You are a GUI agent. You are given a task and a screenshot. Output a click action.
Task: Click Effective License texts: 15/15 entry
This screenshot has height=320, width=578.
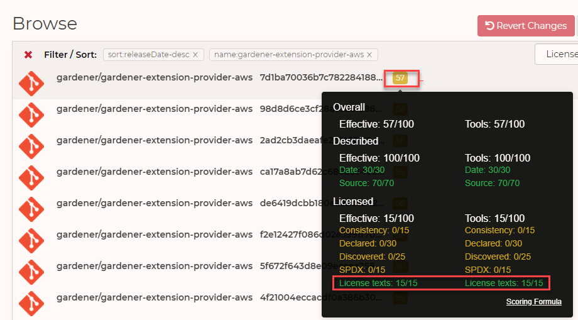point(378,283)
